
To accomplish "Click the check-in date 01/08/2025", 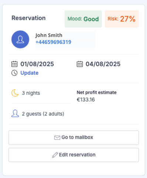I will click(37, 64).
